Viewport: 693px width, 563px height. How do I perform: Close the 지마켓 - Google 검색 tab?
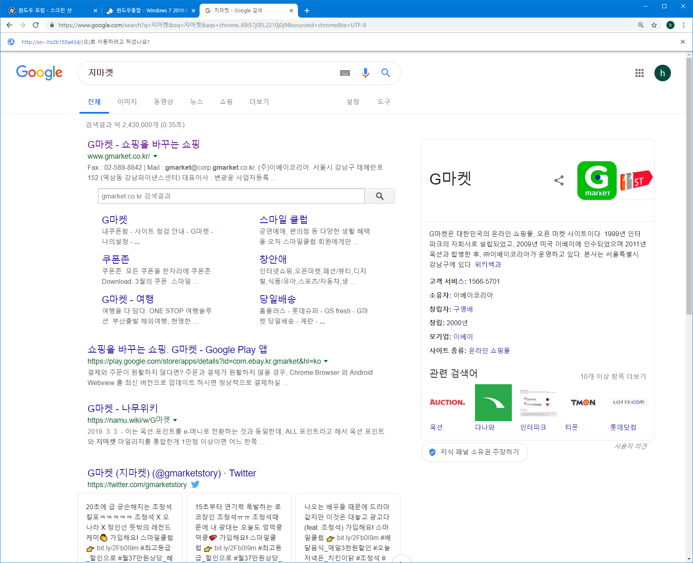291,11
